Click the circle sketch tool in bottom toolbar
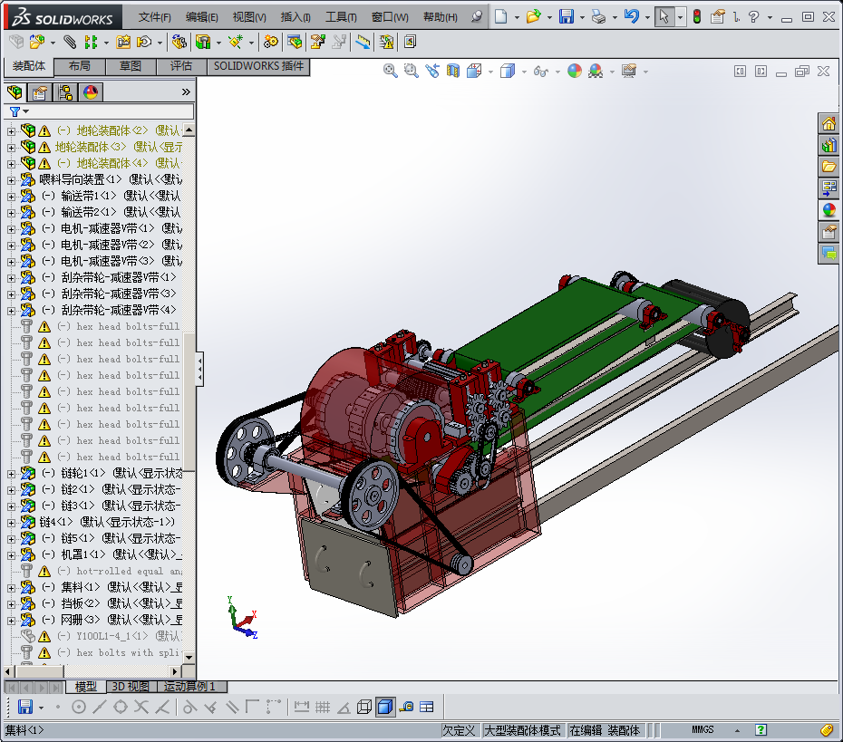This screenshot has height=742, width=843. [x=79, y=707]
